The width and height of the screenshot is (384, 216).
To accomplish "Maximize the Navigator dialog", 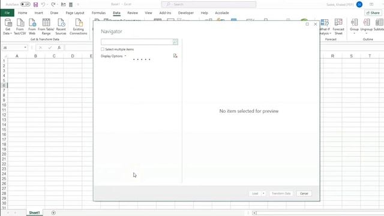I will click(307, 24).
